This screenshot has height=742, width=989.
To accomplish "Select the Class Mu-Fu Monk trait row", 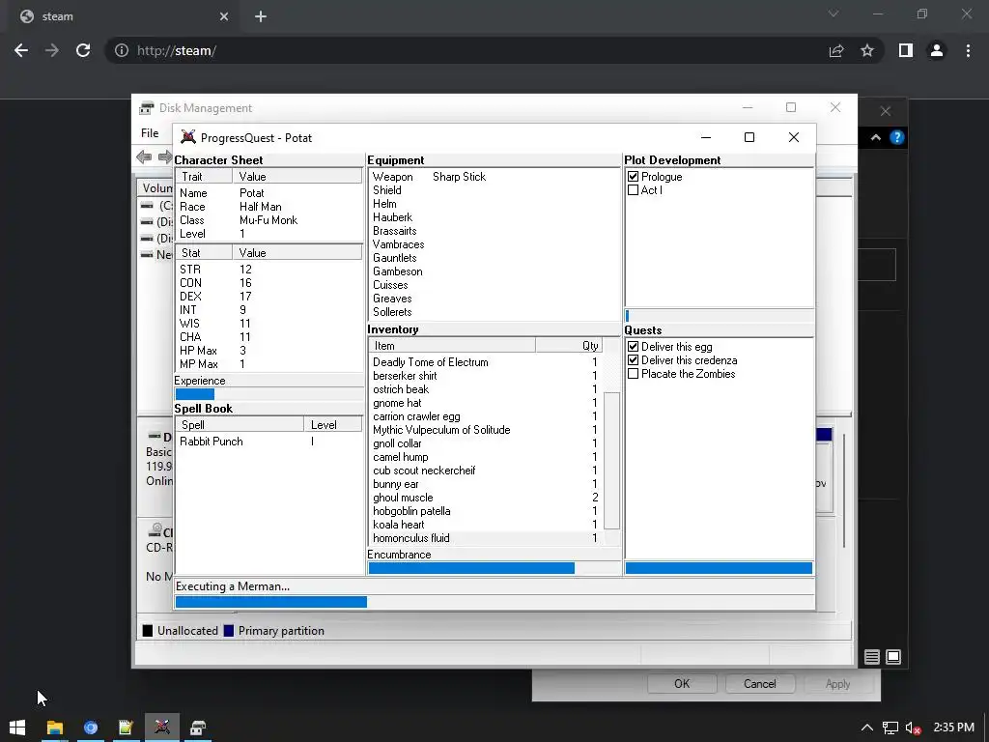I will (268, 220).
